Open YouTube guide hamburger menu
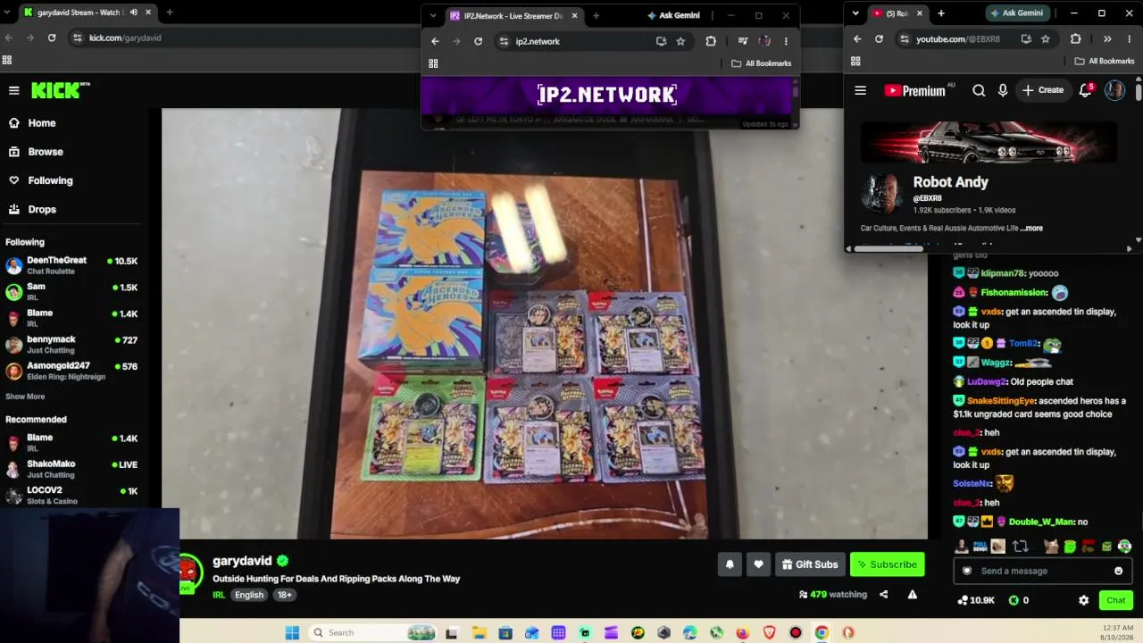1143x643 pixels. pos(860,90)
